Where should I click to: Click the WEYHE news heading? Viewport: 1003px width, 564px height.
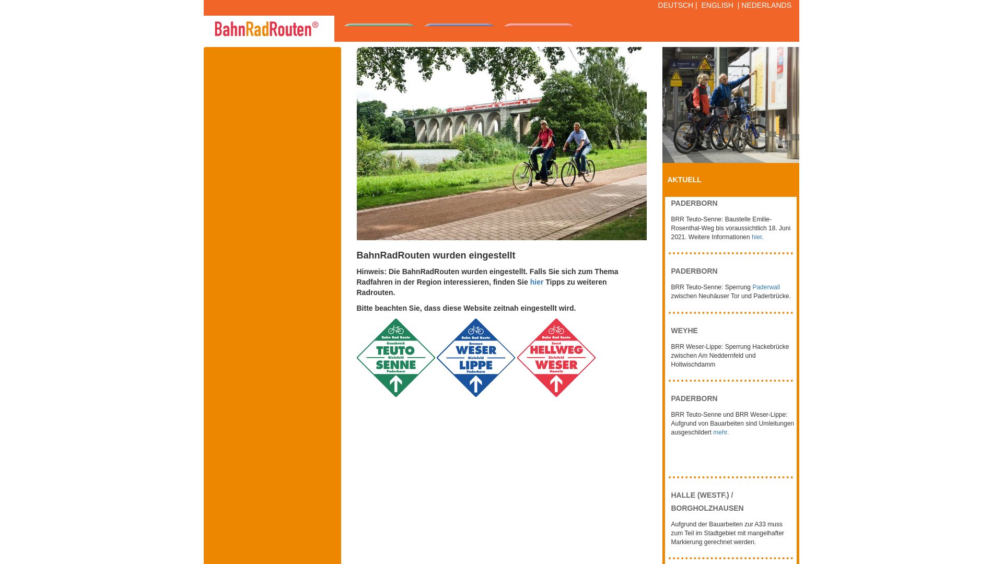(684, 331)
